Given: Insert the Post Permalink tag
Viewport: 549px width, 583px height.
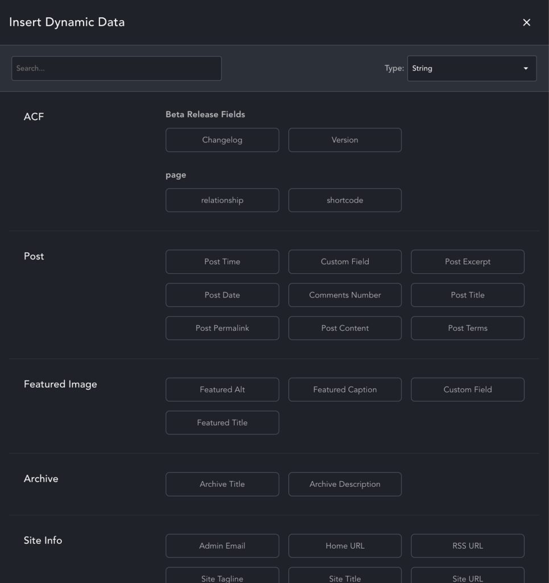Looking at the screenshot, I should click(x=222, y=328).
